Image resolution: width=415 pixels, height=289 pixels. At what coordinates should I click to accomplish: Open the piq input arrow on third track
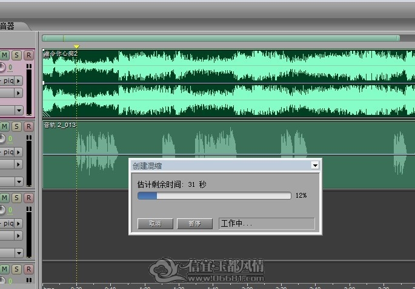[18, 224]
